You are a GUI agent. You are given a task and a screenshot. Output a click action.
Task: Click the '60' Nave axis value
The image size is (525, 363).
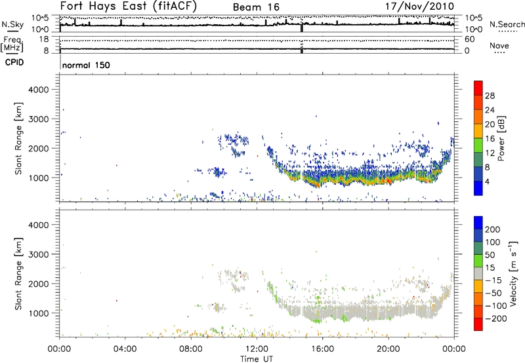tap(469, 39)
